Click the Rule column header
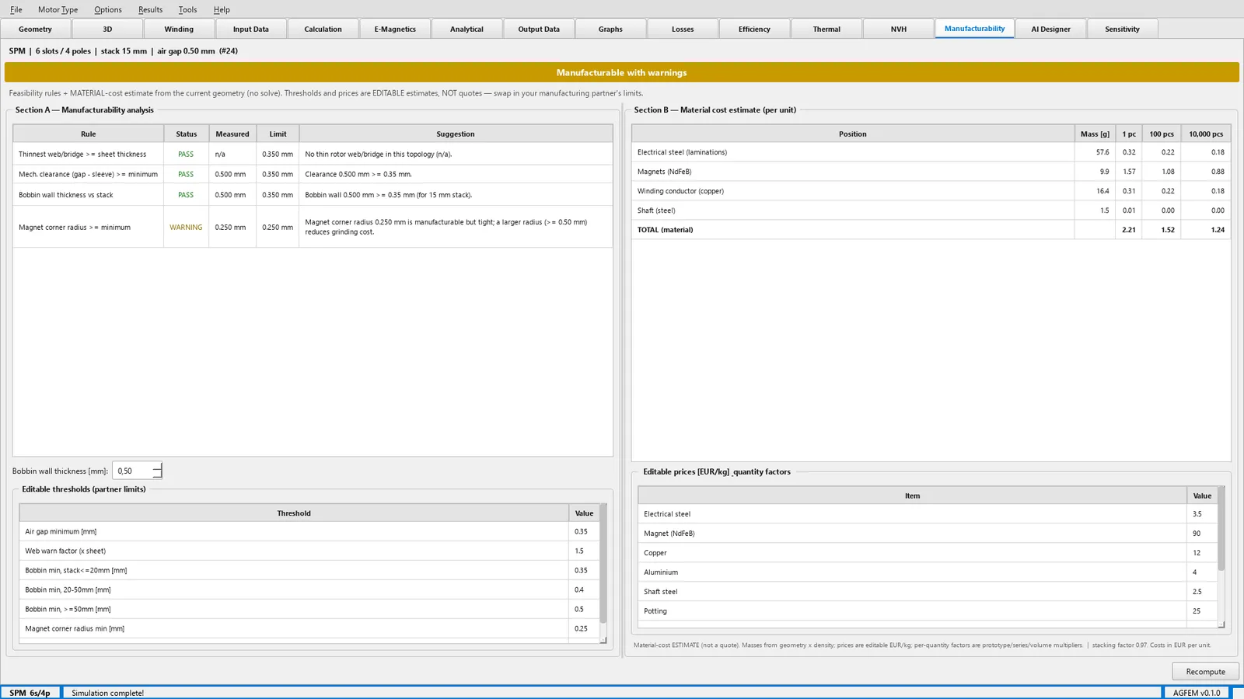 pos(89,134)
